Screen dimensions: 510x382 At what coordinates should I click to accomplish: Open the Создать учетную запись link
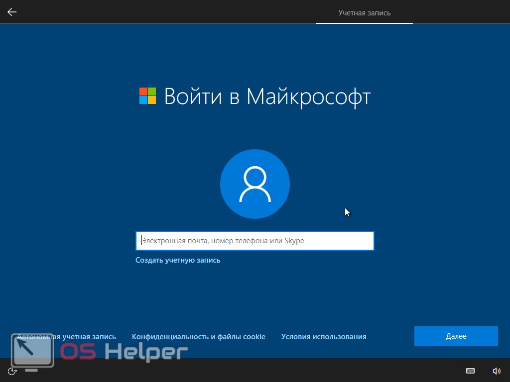click(x=178, y=260)
